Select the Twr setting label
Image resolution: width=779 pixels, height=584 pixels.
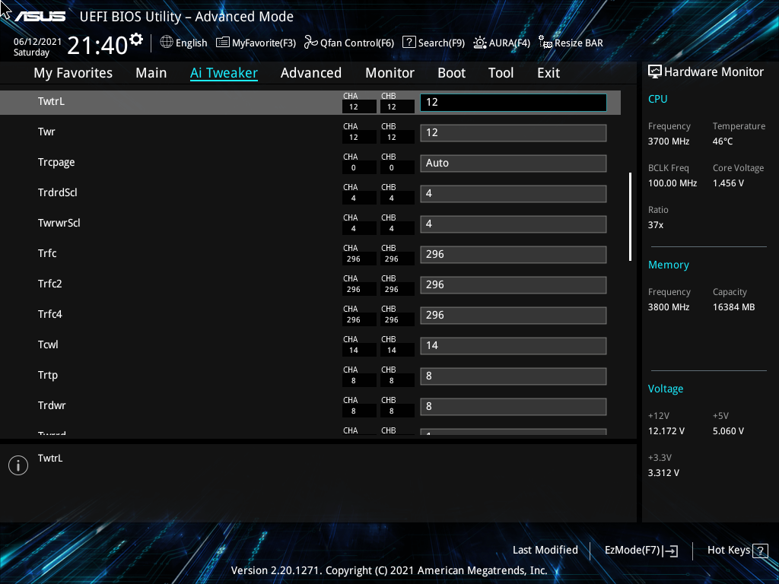pos(46,132)
